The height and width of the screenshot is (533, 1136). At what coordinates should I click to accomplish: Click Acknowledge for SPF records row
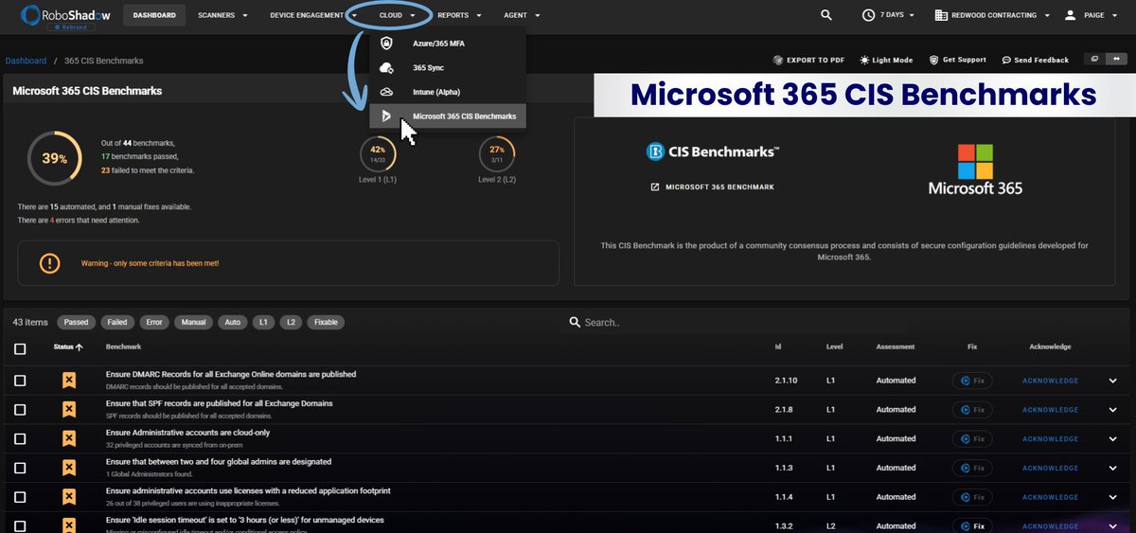pyautogui.click(x=1050, y=410)
